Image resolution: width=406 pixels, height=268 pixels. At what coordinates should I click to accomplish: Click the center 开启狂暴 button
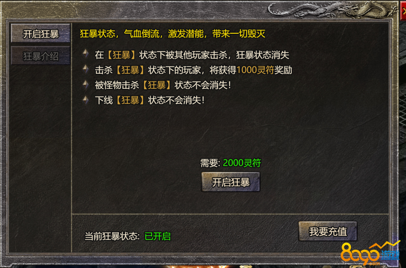click(231, 182)
